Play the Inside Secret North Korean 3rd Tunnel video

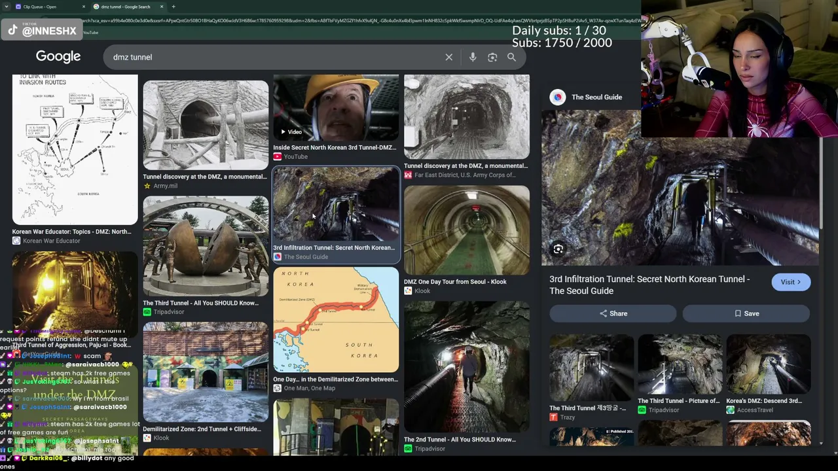(x=336, y=108)
